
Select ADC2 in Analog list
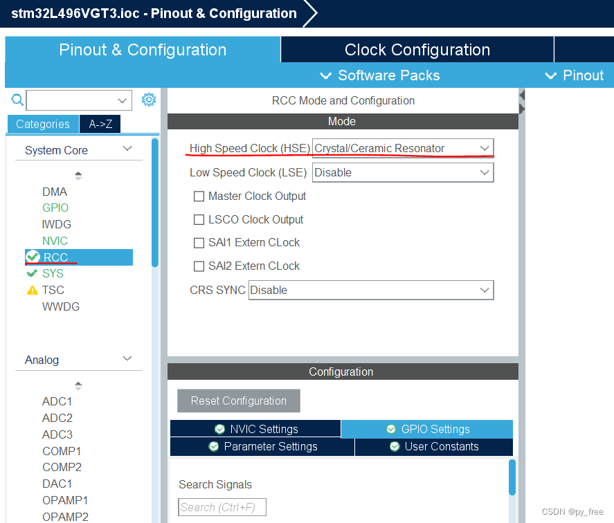coord(57,418)
